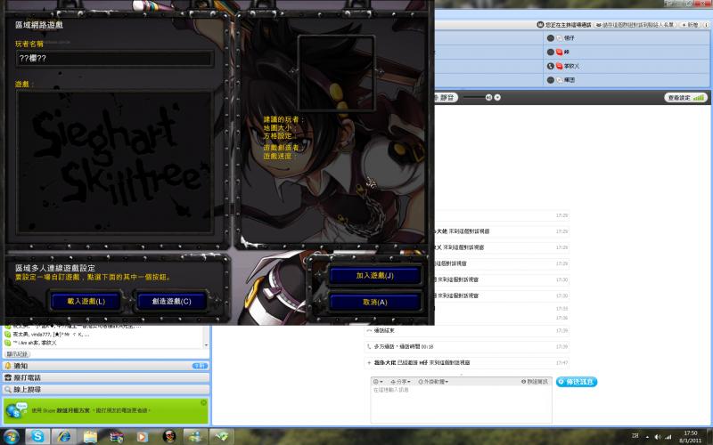Click the player name input field

pos(115,59)
